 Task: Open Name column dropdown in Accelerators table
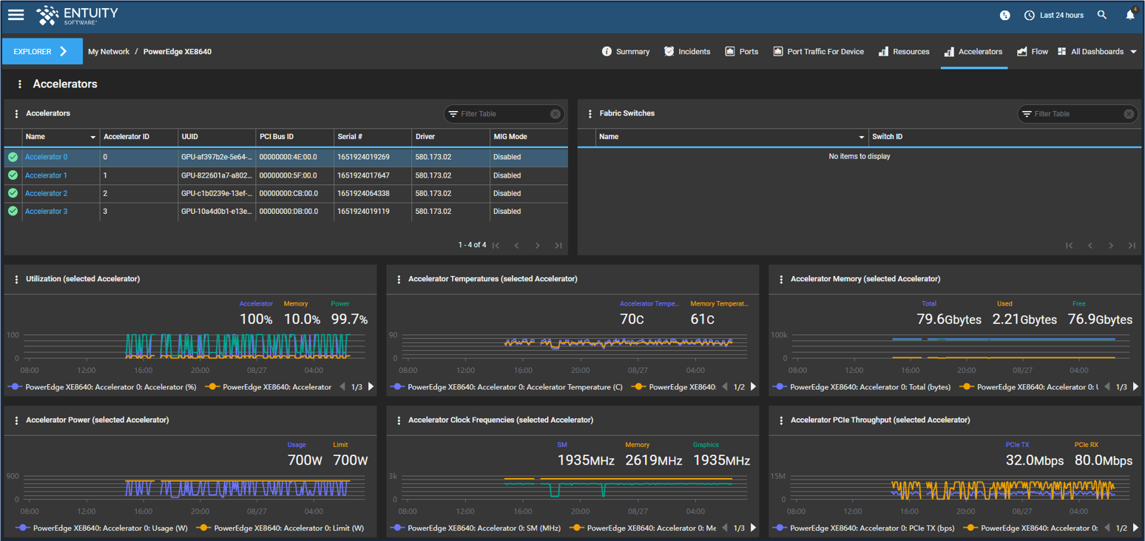click(x=93, y=138)
